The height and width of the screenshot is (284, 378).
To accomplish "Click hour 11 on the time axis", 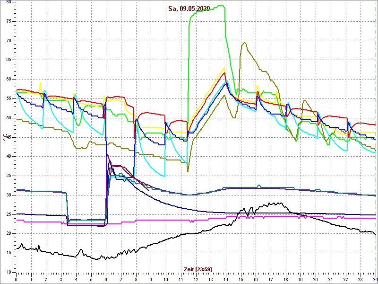I will point(181,279).
